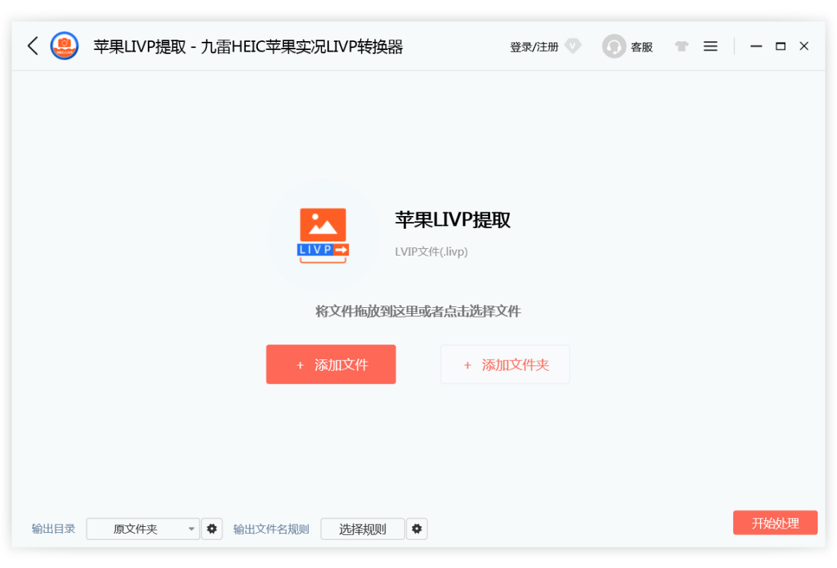Open the hamburger main menu
The image size is (837, 568).
pyautogui.click(x=710, y=46)
